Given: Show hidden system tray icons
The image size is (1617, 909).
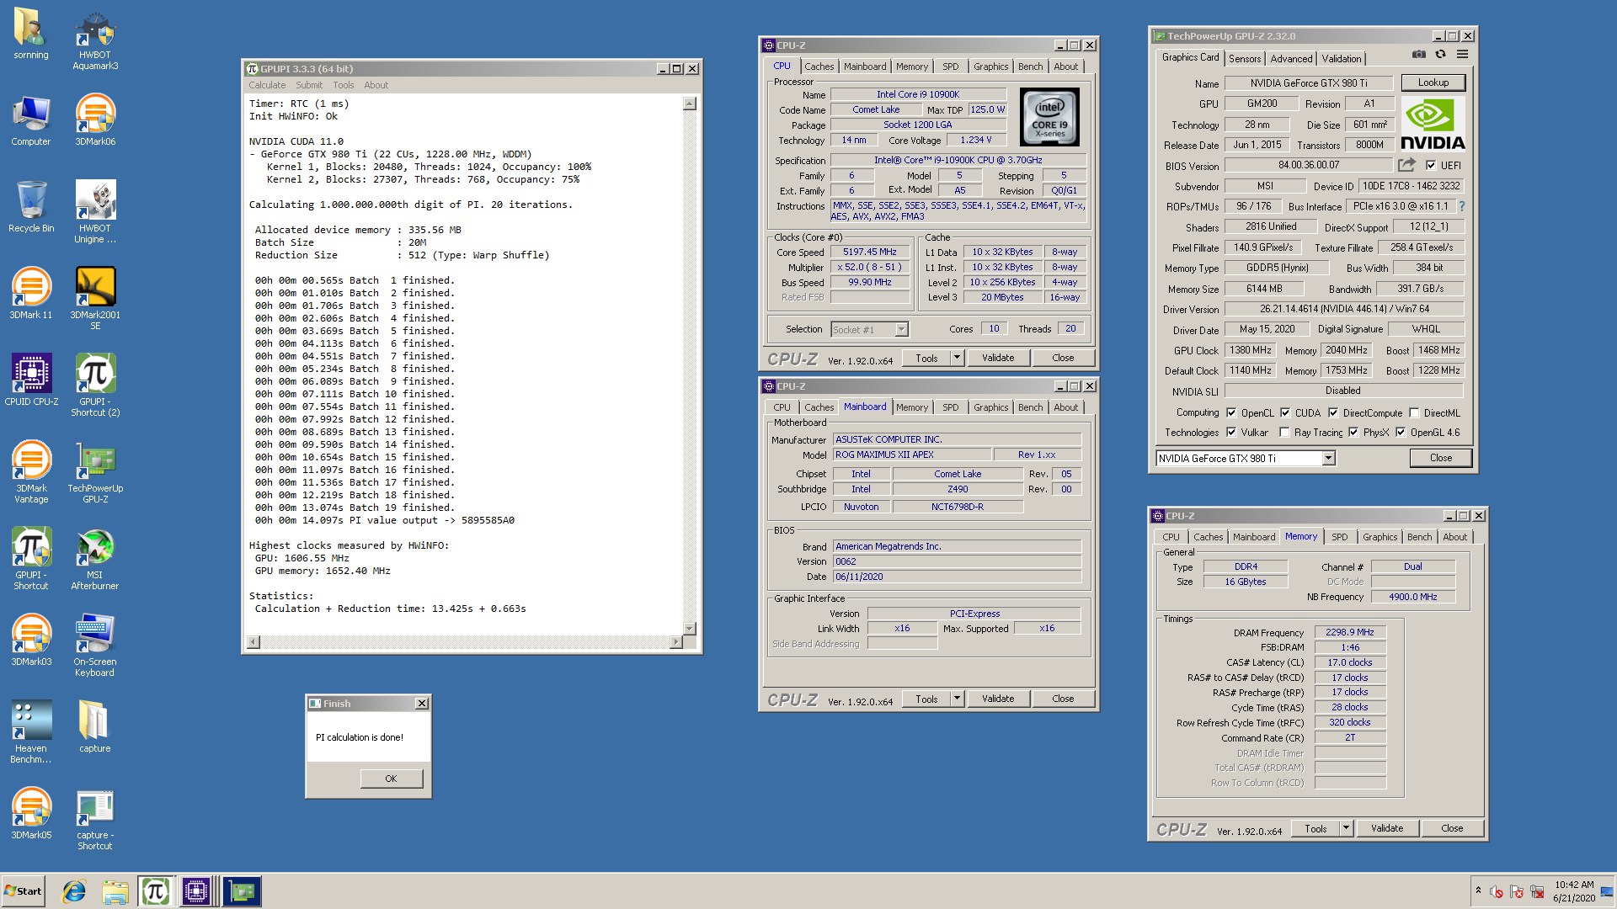Looking at the screenshot, I should click(x=1478, y=890).
